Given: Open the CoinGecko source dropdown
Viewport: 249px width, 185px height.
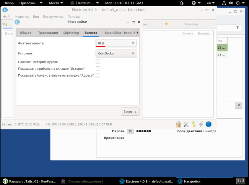Looking at the screenshot, I should [116, 53].
